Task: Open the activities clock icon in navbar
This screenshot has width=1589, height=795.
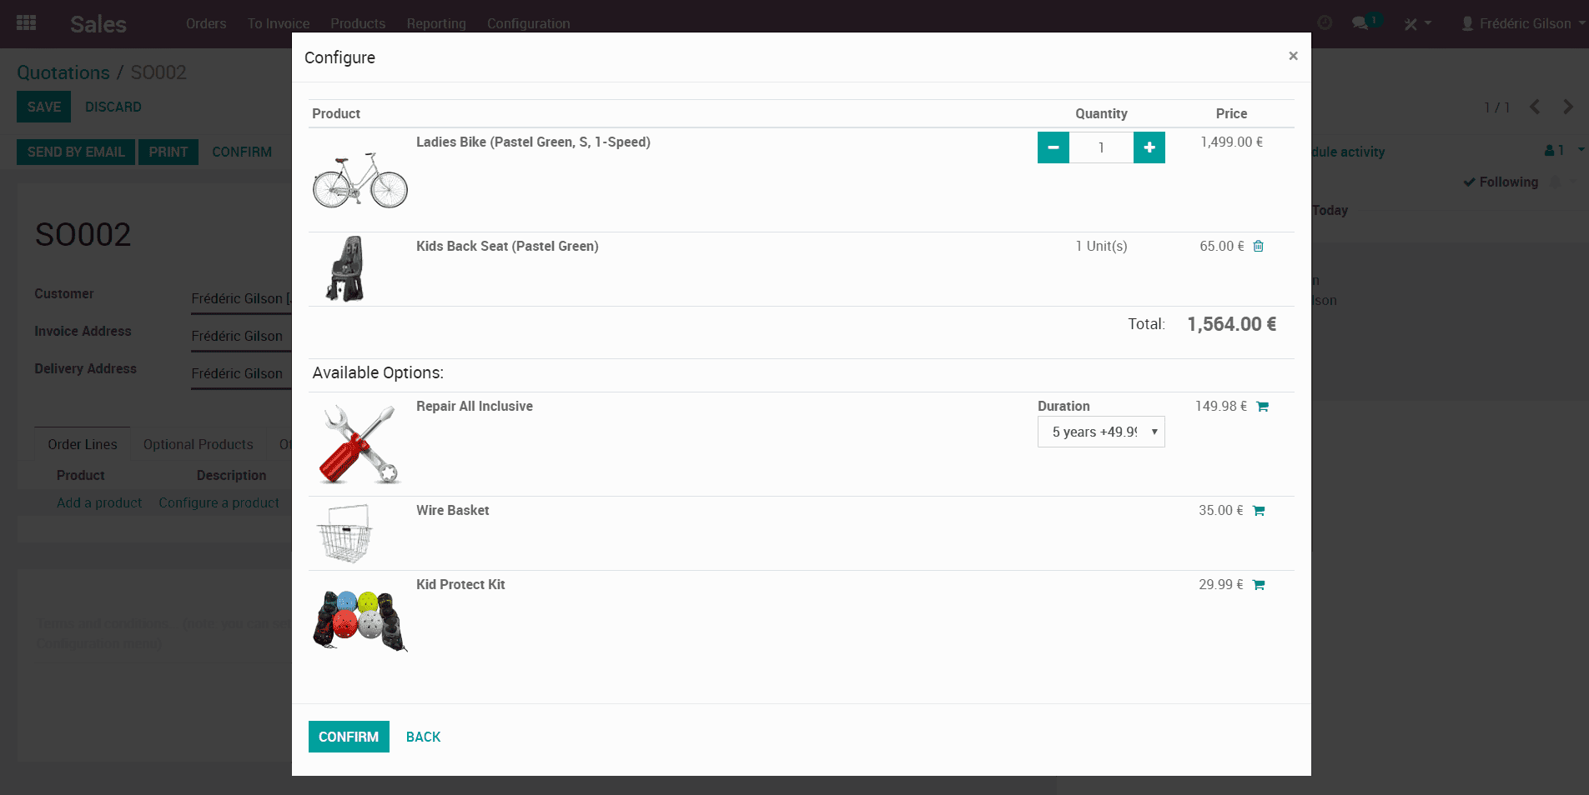Action: point(1325,22)
